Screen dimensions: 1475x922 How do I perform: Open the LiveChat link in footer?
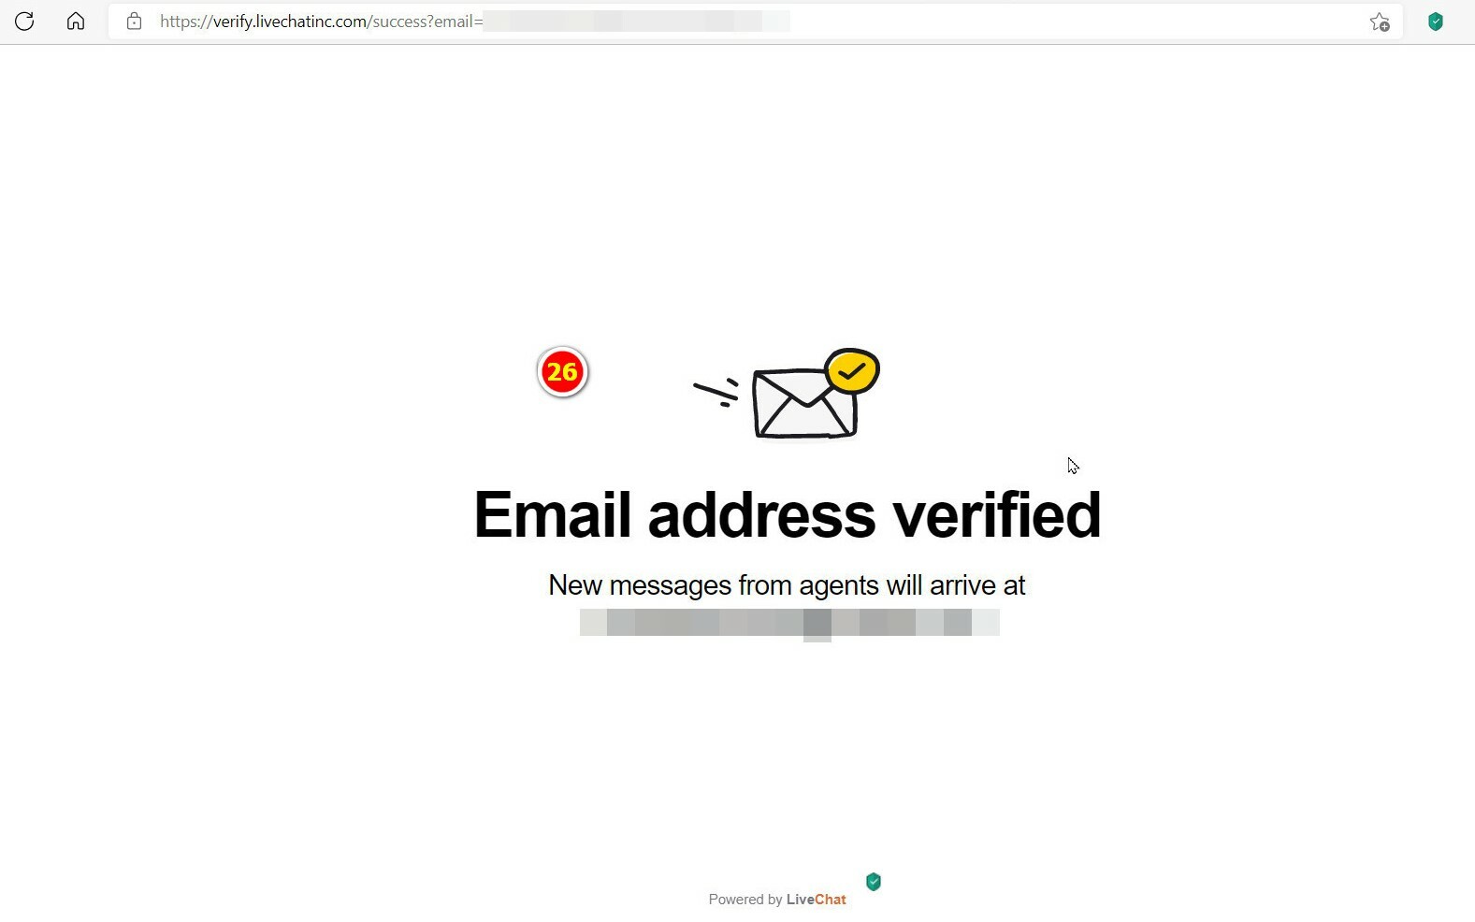tap(817, 900)
